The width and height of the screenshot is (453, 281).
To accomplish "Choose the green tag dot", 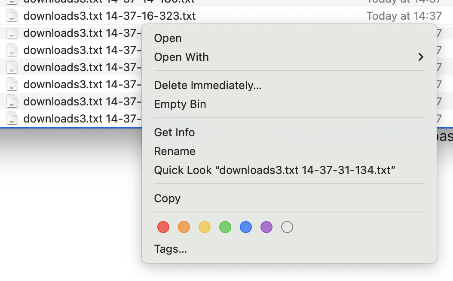I will tap(225, 227).
